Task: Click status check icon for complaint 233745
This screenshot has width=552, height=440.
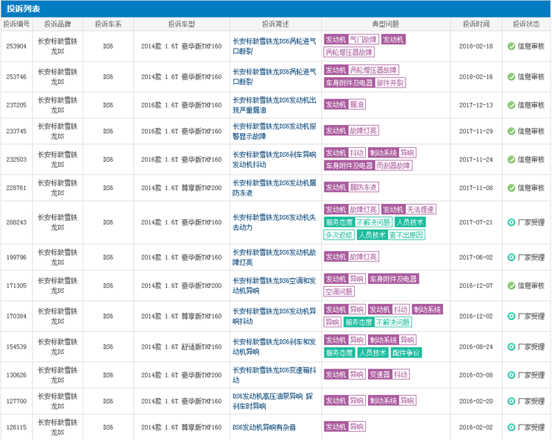Action: click(512, 131)
